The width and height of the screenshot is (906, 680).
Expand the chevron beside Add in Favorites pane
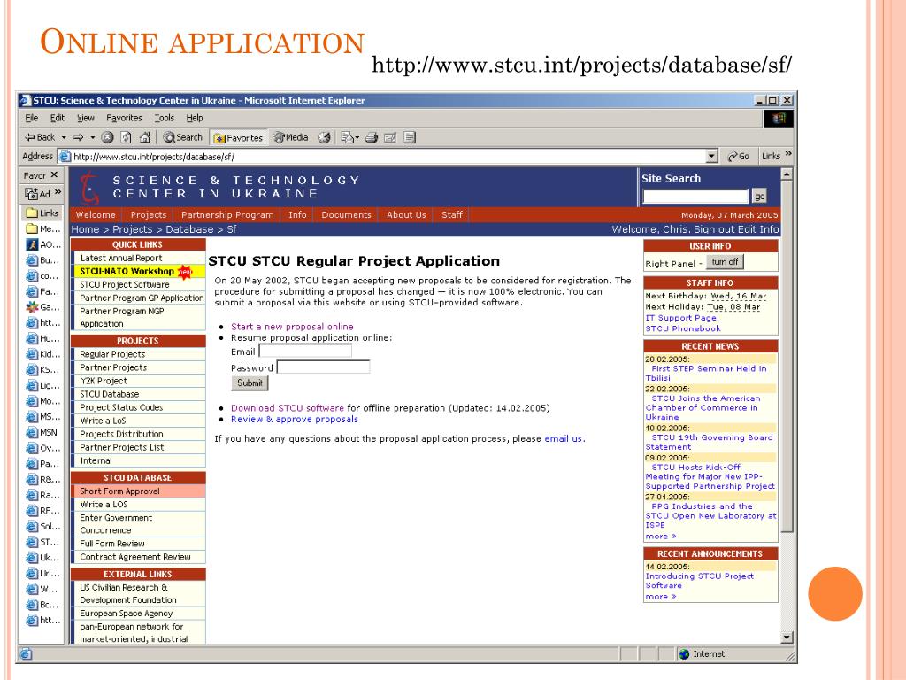click(x=58, y=192)
